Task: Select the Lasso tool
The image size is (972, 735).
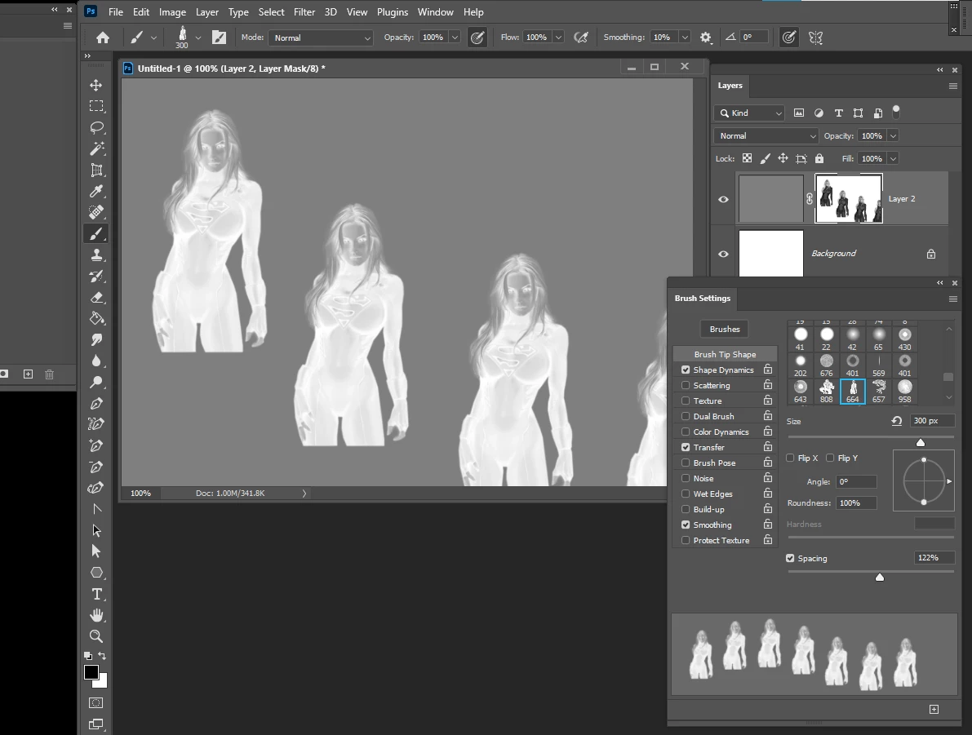Action: click(96, 127)
